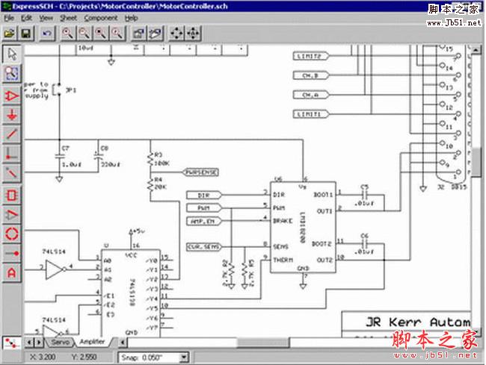
Task: Open a schematic file with the folder icon
Action: click(10, 33)
